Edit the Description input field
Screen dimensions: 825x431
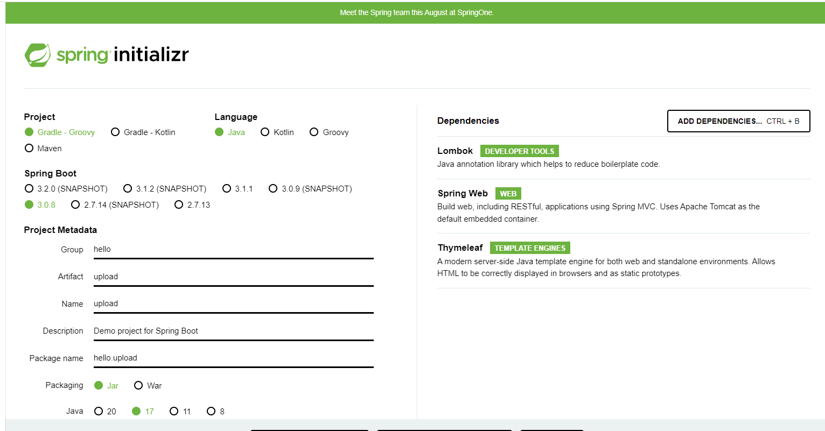click(234, 331)
